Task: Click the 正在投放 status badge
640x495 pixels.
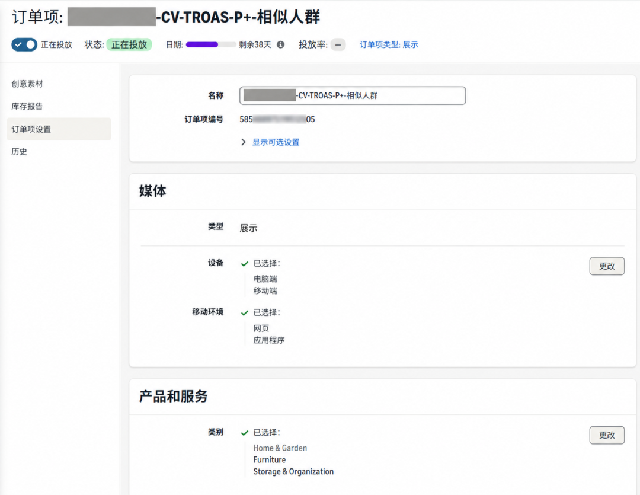Action: [x=129, y=44]
